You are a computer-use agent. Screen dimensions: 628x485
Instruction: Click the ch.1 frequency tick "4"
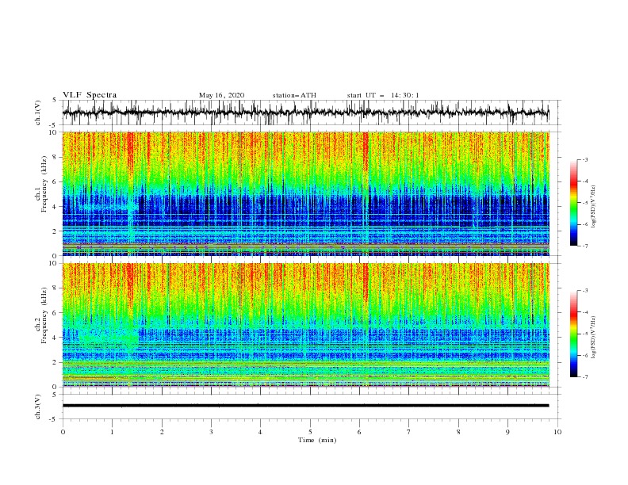[x=55, y=207]
